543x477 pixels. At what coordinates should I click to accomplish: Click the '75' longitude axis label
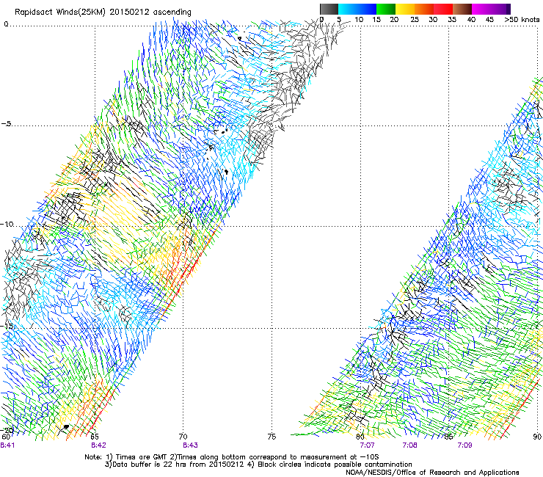[271, 437]
